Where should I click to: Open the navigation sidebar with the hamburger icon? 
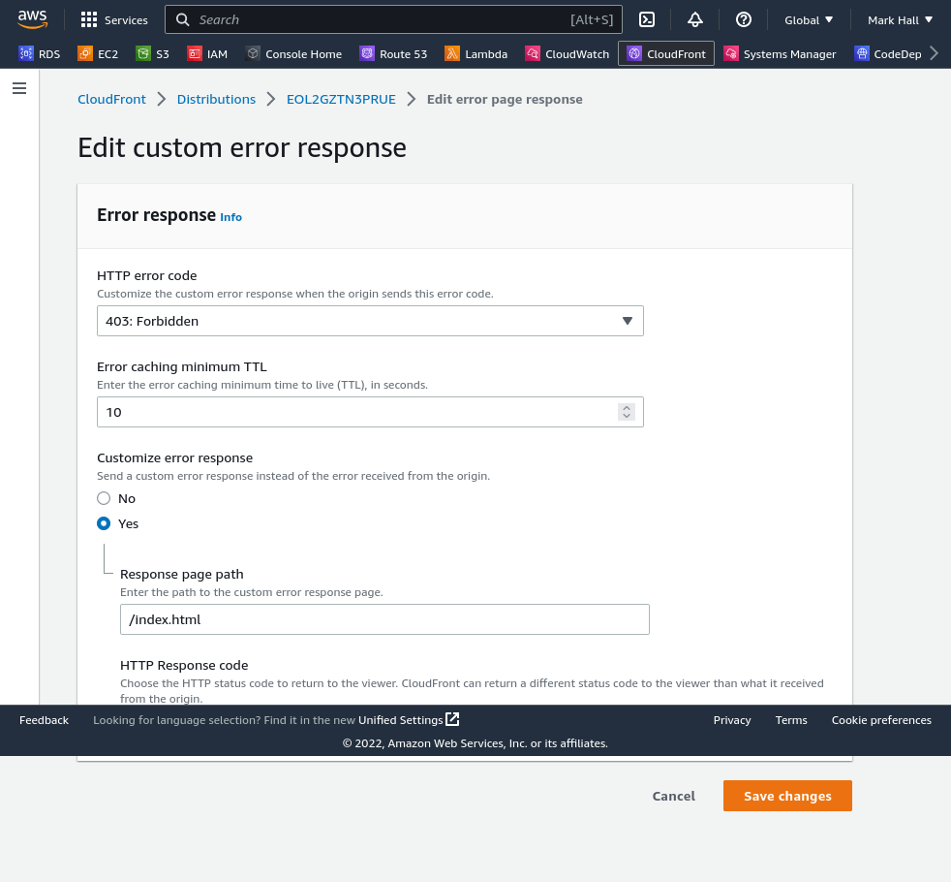[x=19, y=87]
